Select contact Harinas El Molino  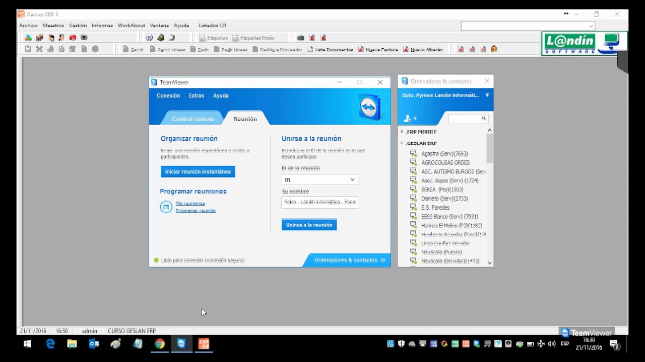451,225
